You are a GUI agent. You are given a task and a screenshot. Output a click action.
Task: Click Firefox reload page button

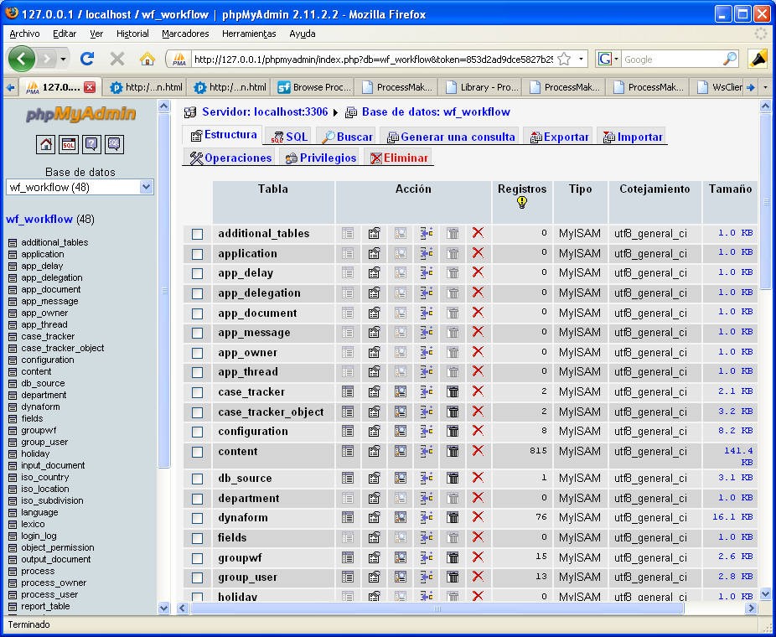point(86,59)
